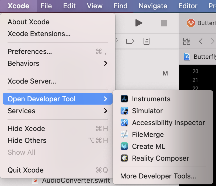Open the Edit menu
This screenshot has height=186, width=216.
(69, 6)
